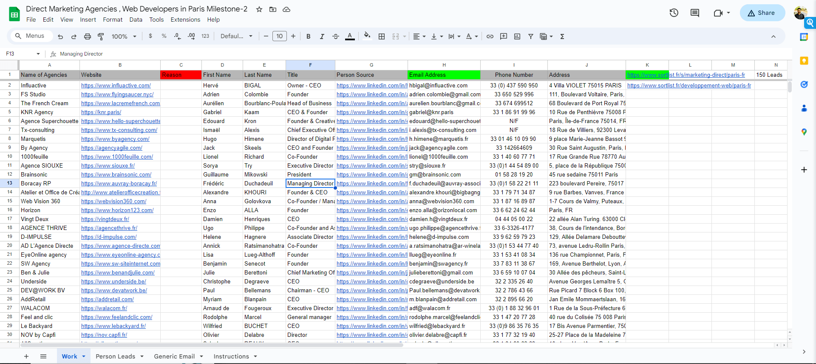
Task: Open Instructions sheet tab dropdown arrow
Action: (255, 356)
